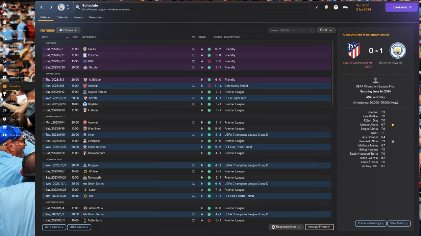Select Erling Haaland in the ratings list
This screenshot has height=236, width=421.
pos(368,149)
